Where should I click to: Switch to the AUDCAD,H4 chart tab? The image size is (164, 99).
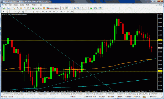121,94
